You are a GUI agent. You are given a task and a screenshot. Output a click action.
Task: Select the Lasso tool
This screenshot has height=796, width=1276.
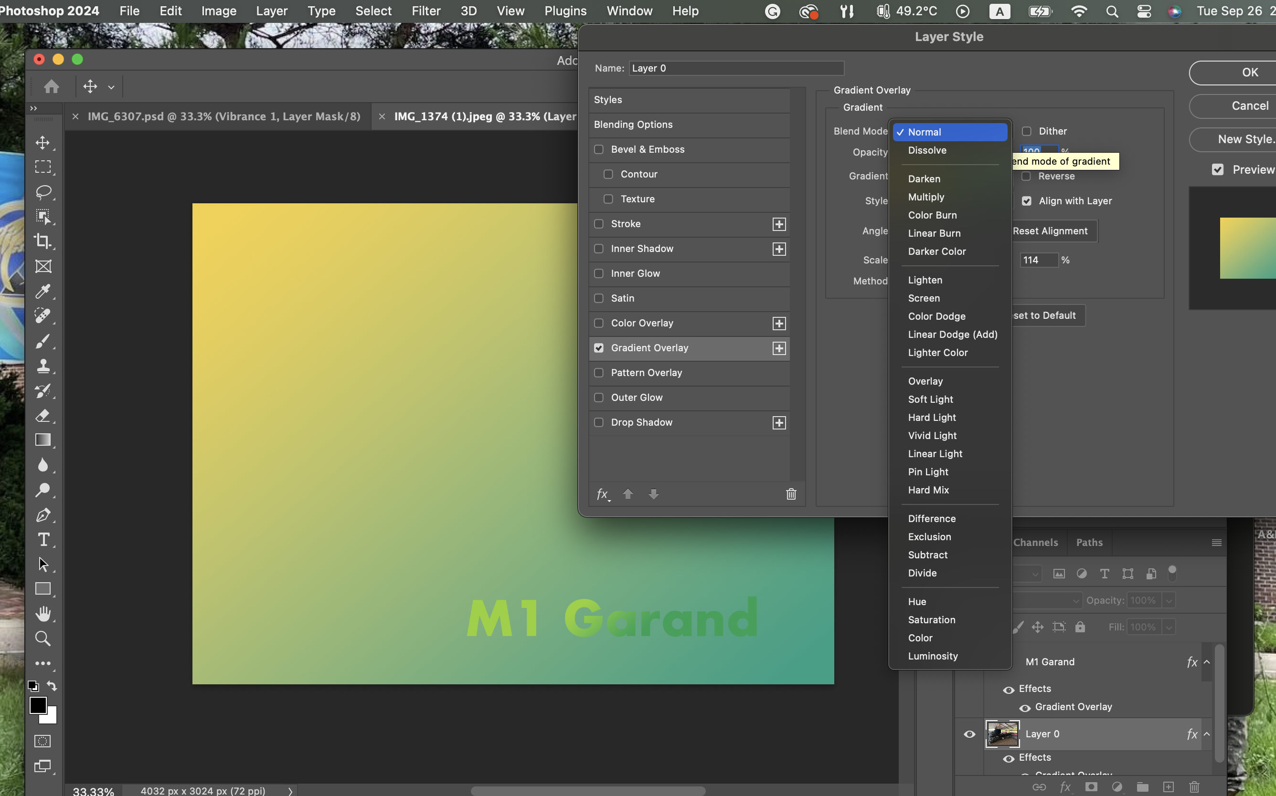pos(43,192)
